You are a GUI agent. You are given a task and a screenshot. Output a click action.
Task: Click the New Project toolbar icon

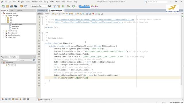click(x=7, y=6)
